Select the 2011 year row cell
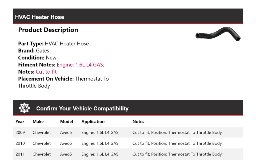Viewport: 256px width, 168px height. pos(20,154)
